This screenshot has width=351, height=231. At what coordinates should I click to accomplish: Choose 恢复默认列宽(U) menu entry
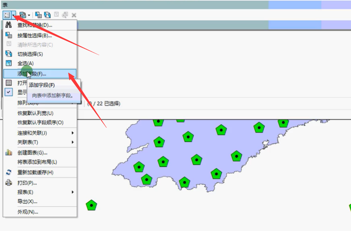click(40, 113)
